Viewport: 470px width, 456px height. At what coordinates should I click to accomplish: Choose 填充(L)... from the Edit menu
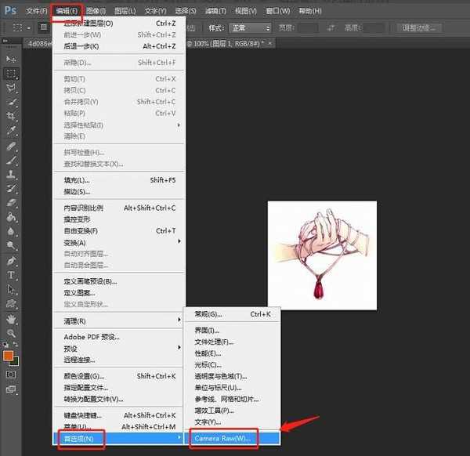77,179
